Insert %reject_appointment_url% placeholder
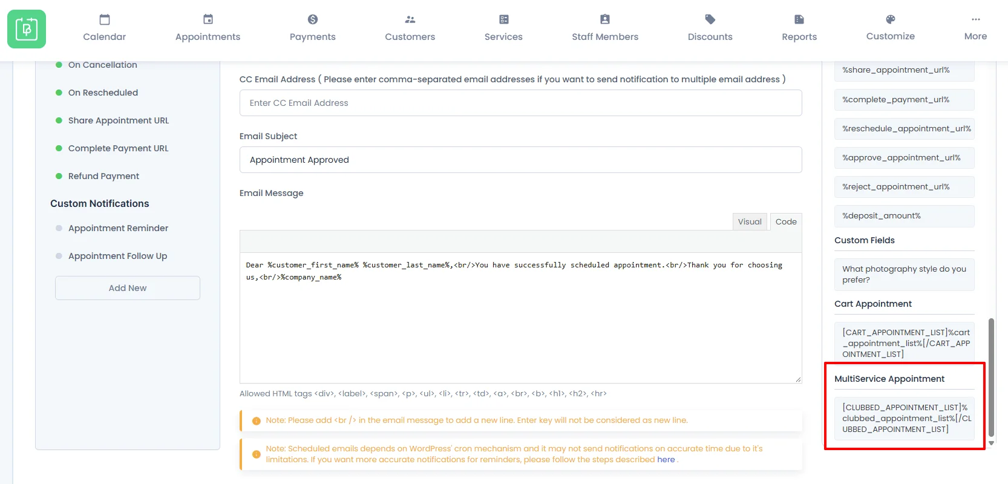The image size is (1008, 484). (905, 187)
